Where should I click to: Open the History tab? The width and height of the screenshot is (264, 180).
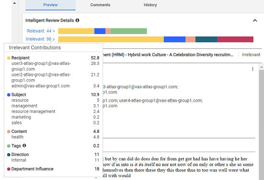[150, 5]
